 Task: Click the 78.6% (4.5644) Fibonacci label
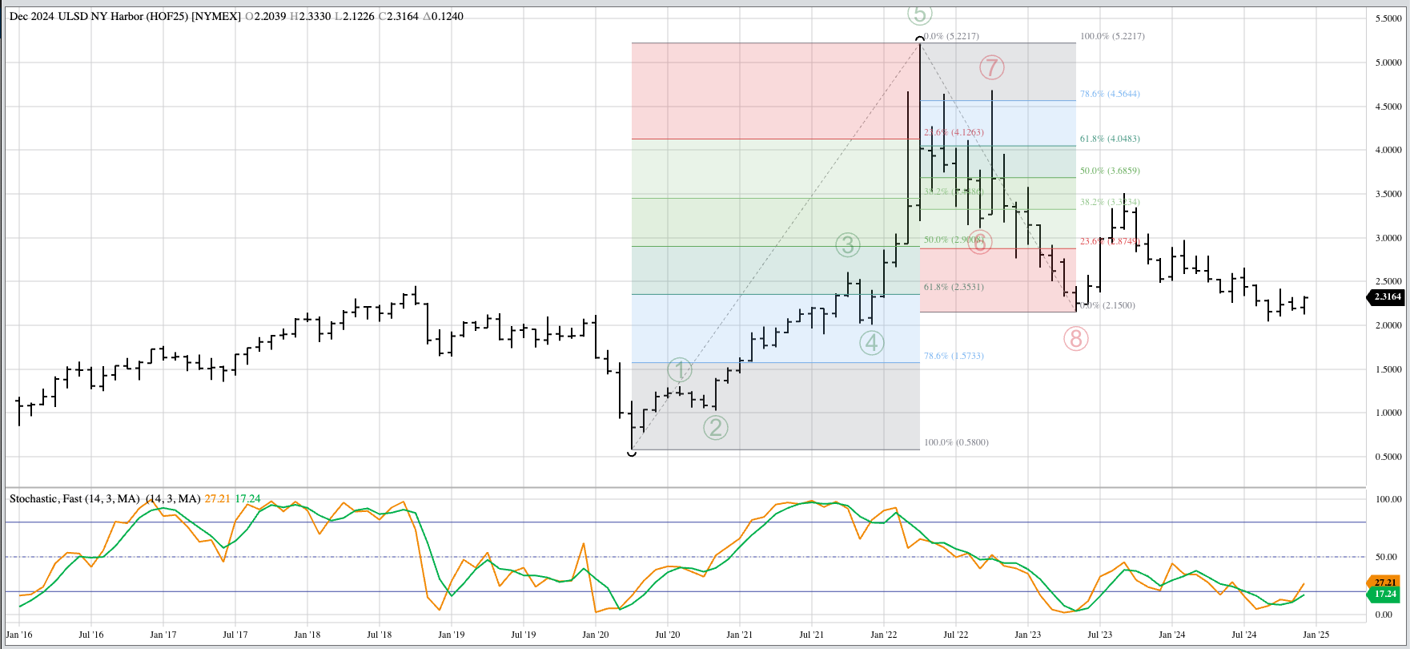tap(1109, 94)
